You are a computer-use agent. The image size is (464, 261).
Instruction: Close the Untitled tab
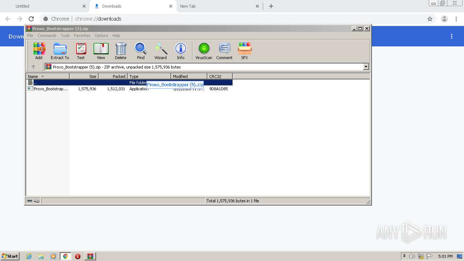(84, 6)
